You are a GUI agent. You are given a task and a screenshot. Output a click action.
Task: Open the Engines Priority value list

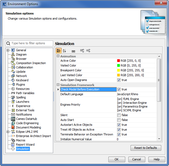(136, 105)
